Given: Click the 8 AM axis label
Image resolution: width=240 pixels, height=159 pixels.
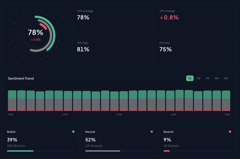Looking at the screenshot, I should [x=227, y=115].
